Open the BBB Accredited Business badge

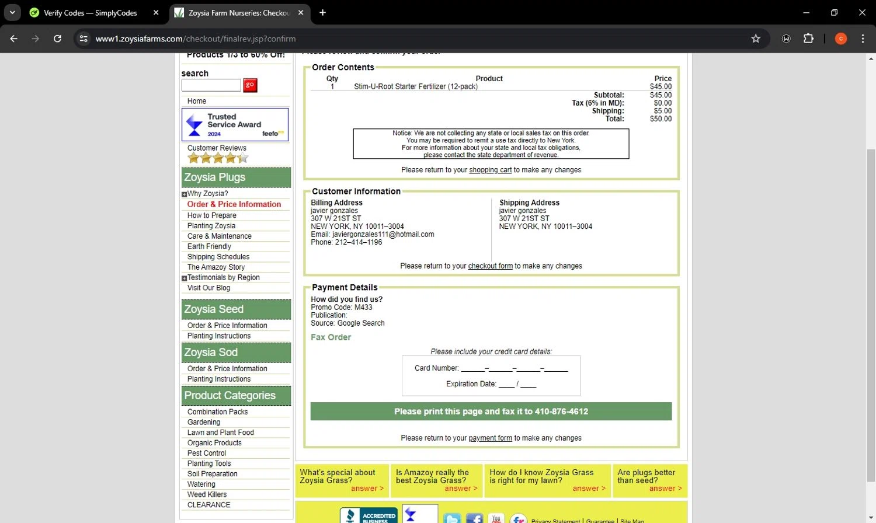click(x=369, y=515)
